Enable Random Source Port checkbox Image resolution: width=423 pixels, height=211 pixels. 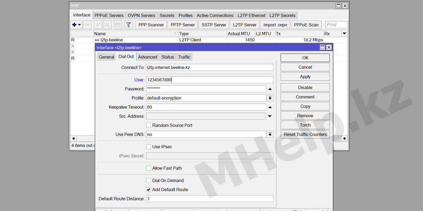coord(148,125)
